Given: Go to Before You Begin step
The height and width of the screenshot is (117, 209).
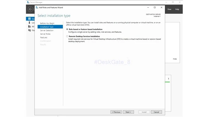Looking at the screenshot, I should coord(47,23).
